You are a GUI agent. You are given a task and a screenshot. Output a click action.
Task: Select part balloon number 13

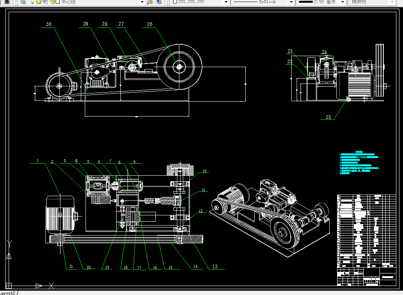[x=215, y=266]
